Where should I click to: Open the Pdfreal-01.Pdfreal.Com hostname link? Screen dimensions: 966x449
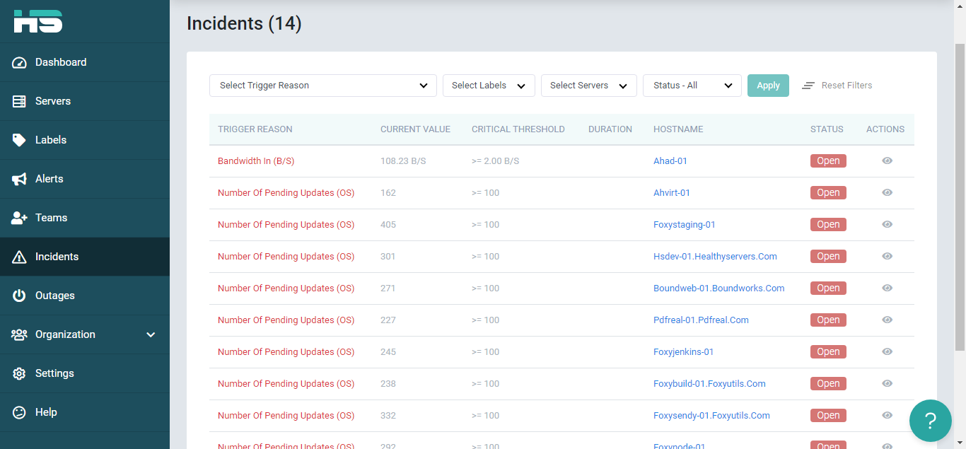(x=701, y=320)
